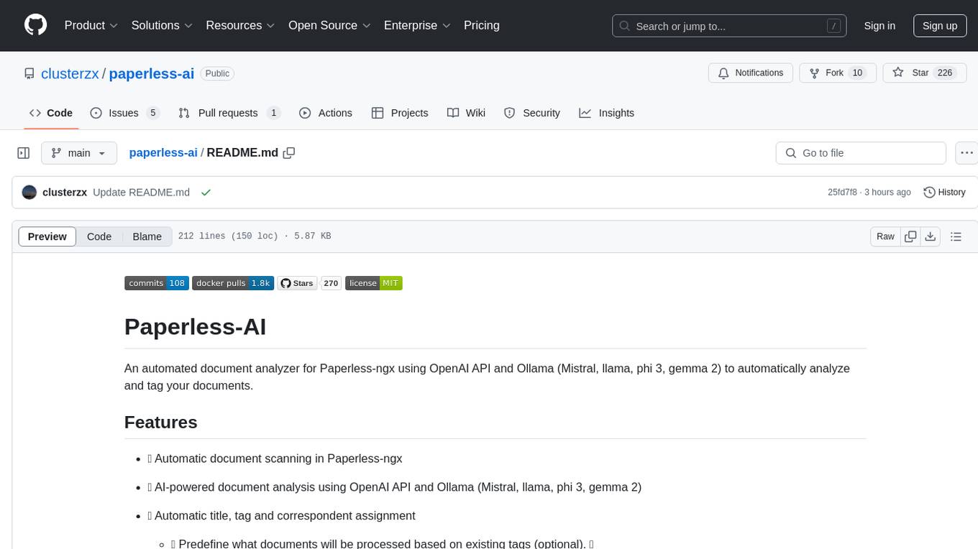This screenshot has width=978, height=549.
Task: Open the clusterzx owner profile link
Action: [x=70, y=73]
